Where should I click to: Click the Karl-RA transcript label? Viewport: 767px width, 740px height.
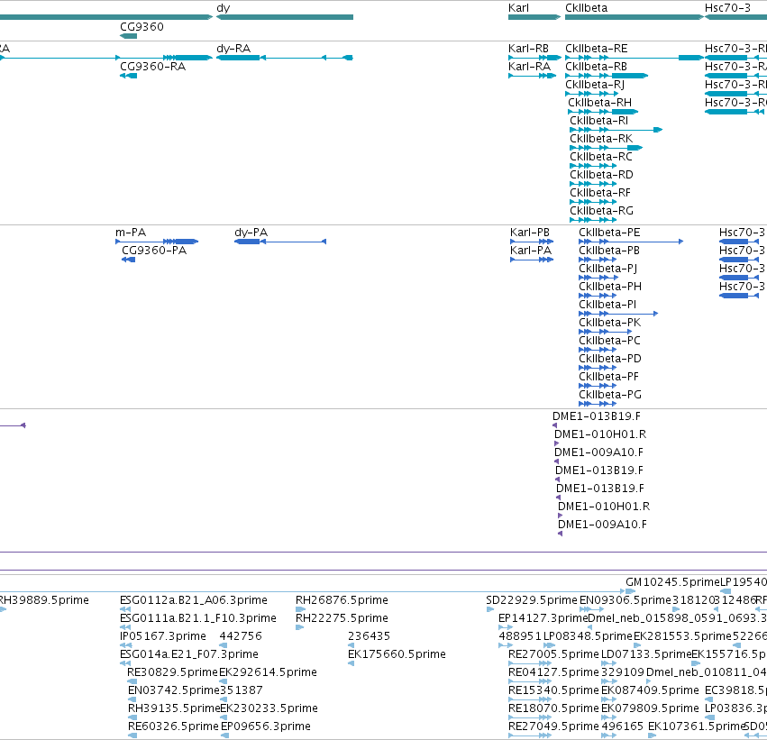pos(529,67)
